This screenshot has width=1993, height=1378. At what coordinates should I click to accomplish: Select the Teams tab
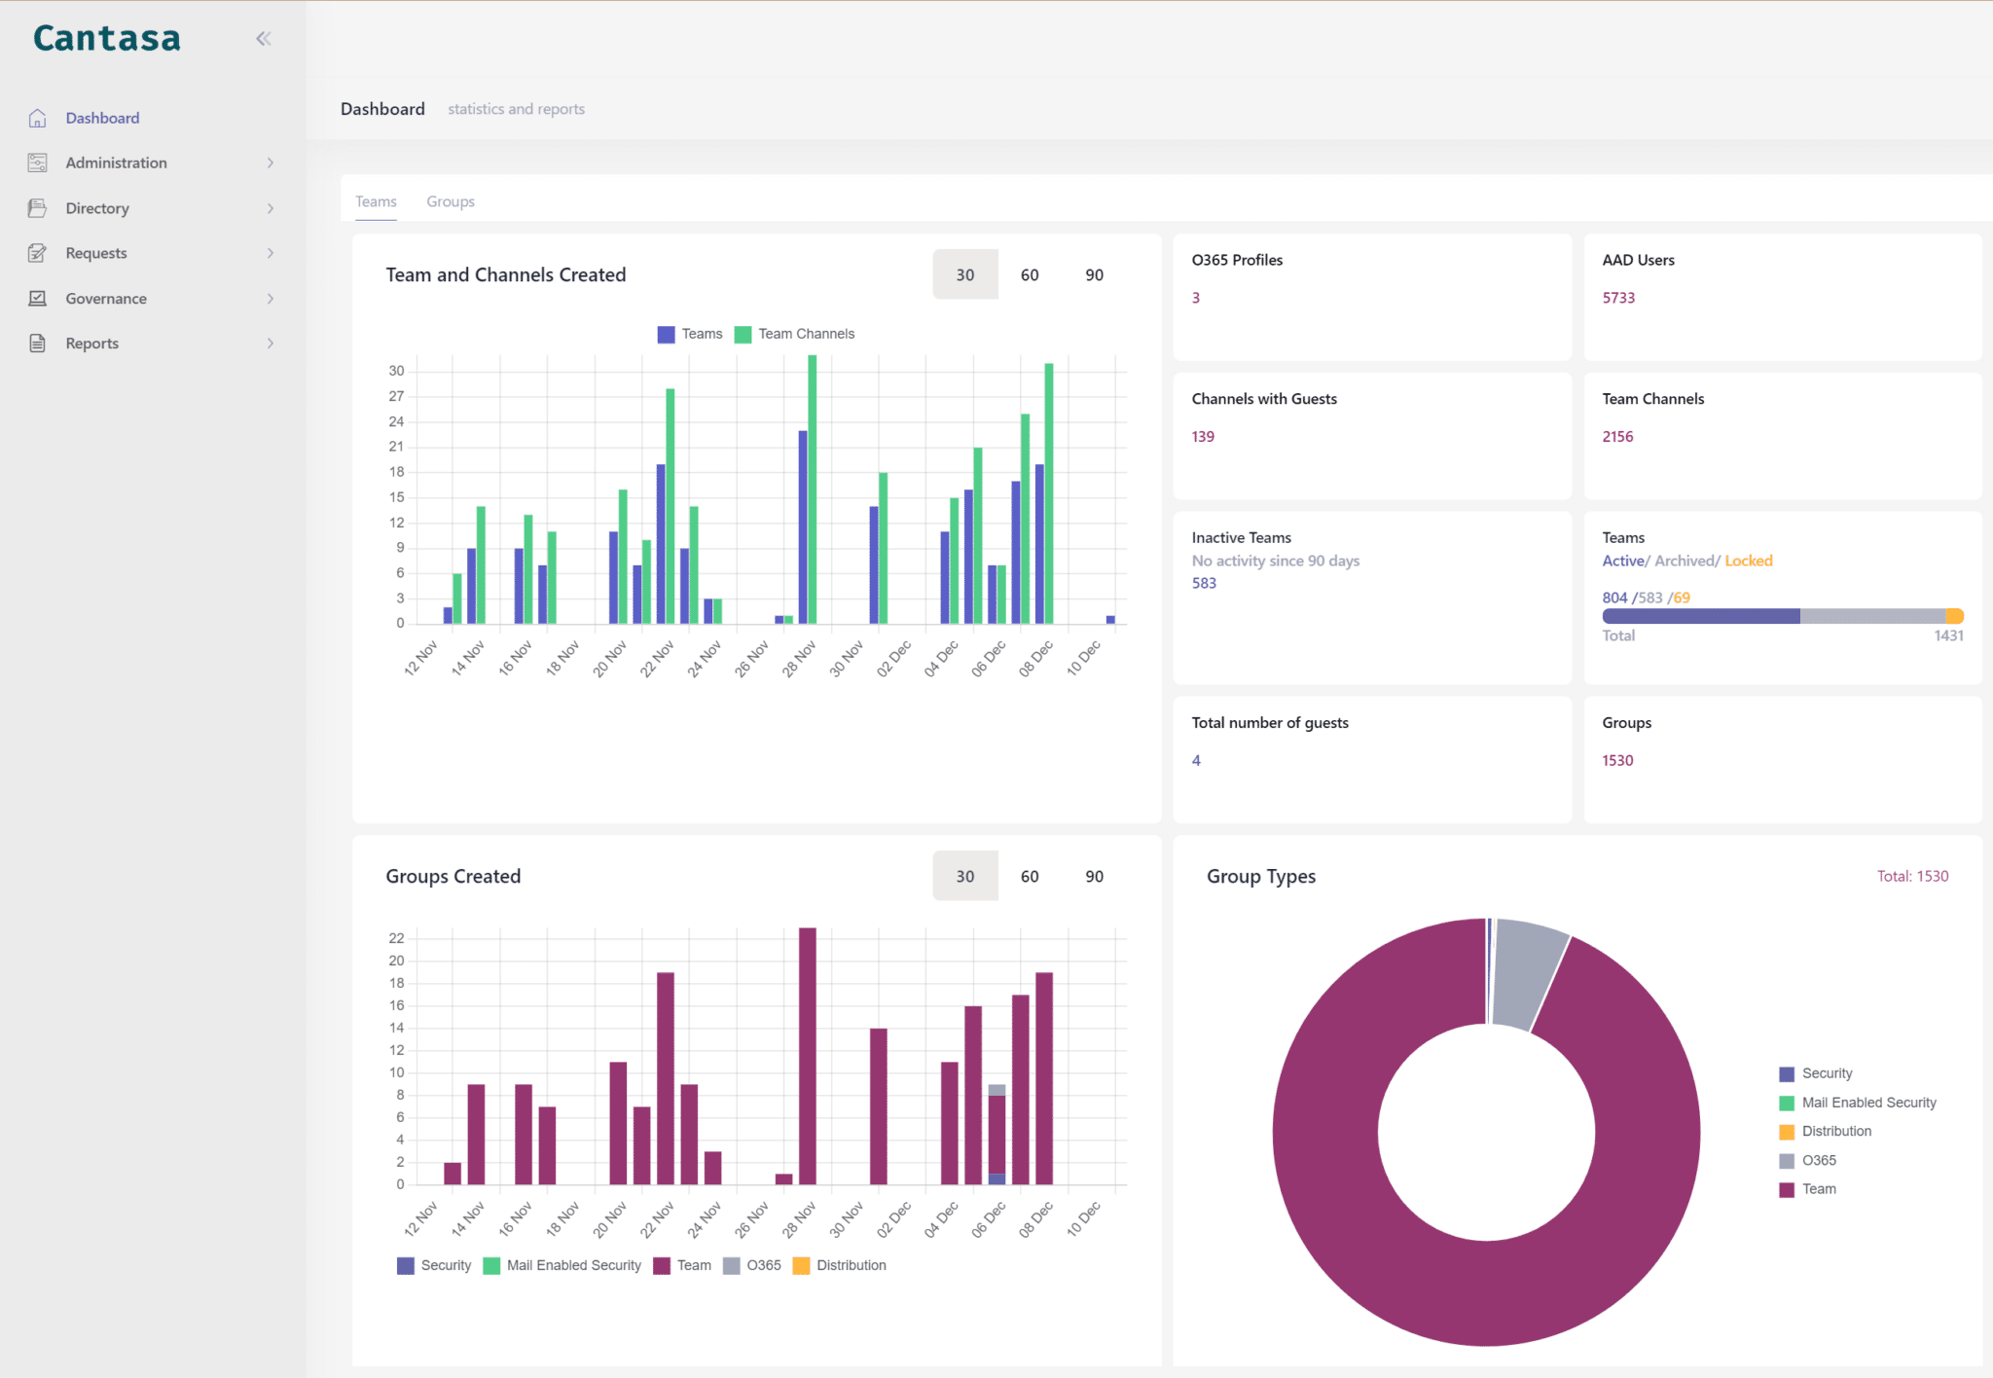[376, 201]
